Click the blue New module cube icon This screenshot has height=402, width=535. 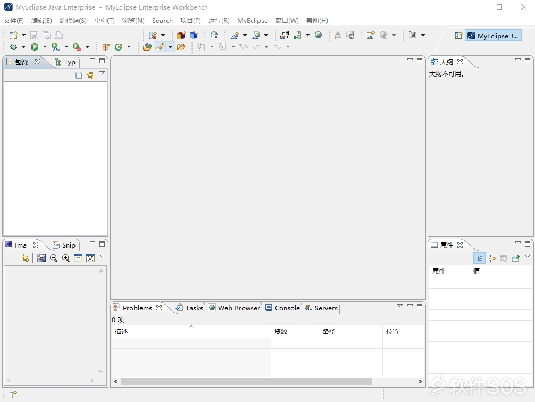click(194, 35)
